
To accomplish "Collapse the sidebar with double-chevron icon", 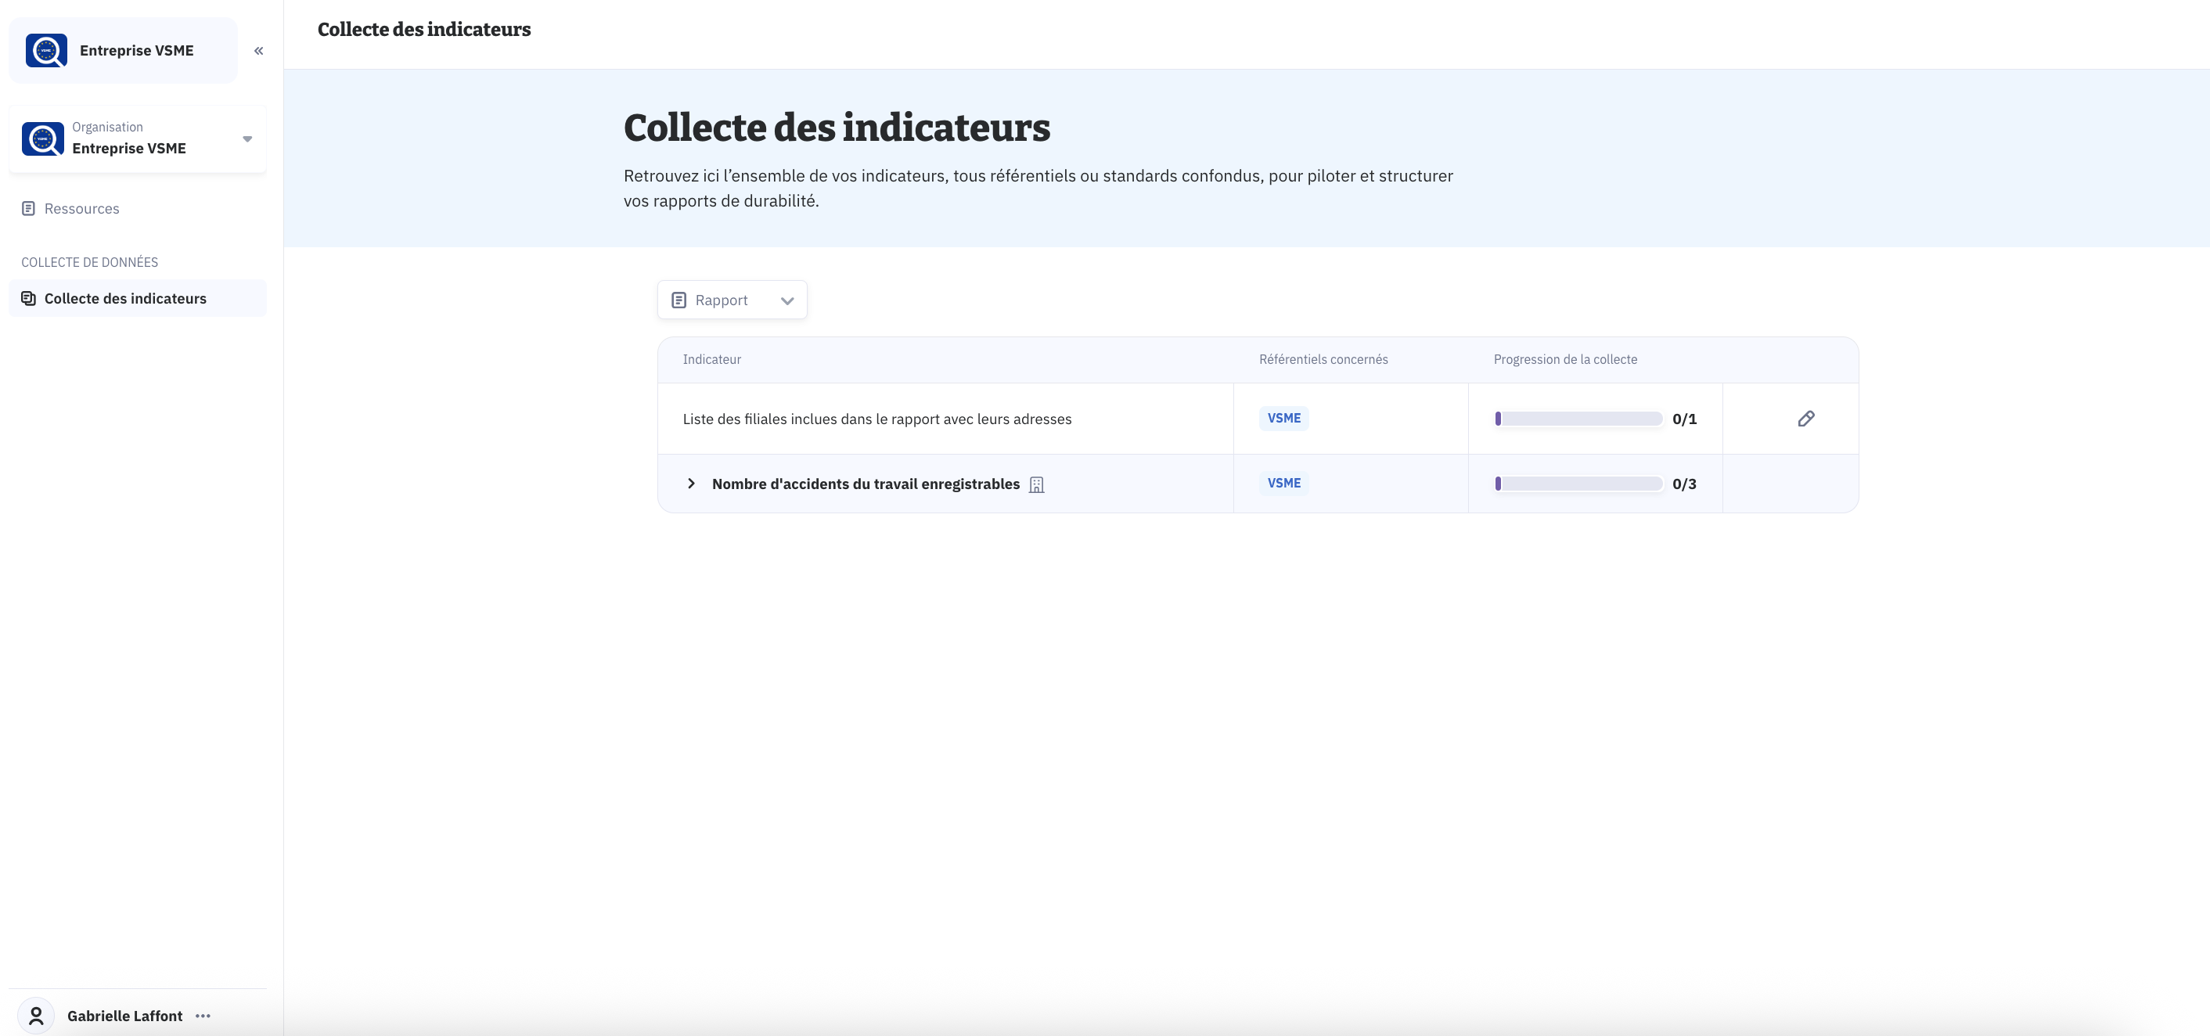I will point(258,51).
